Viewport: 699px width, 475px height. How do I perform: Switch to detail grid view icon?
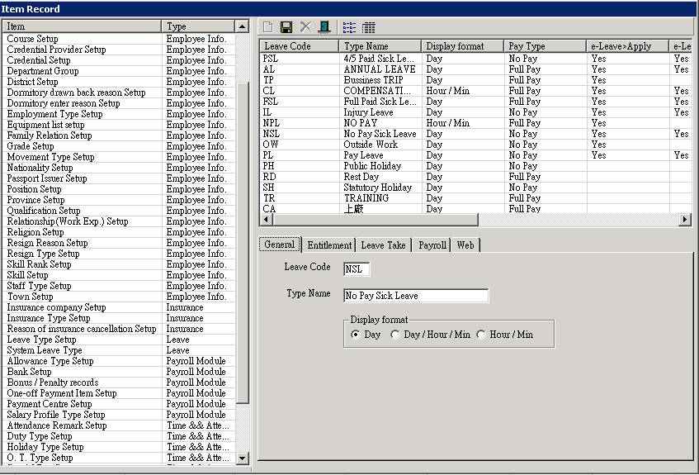tap(368, 28)
